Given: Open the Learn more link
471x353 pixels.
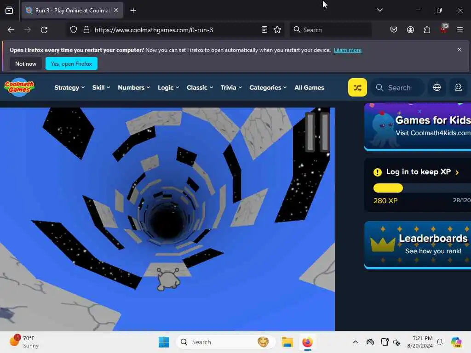Looking at the screenshot, I should [x=348, y=50].
